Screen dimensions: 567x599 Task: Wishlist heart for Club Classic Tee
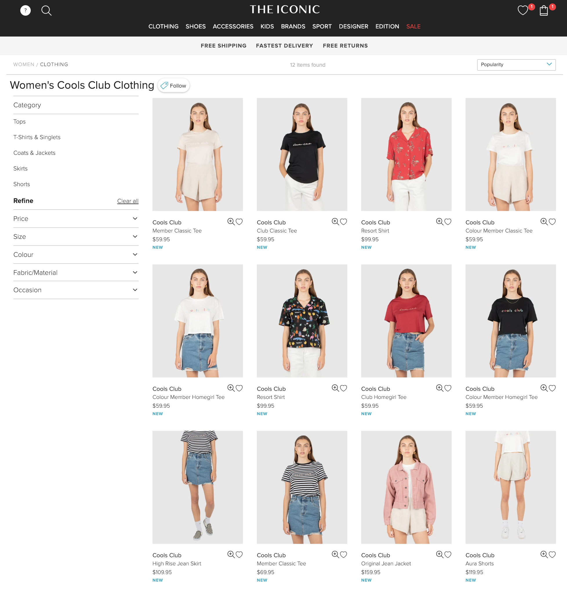(343, 222)
